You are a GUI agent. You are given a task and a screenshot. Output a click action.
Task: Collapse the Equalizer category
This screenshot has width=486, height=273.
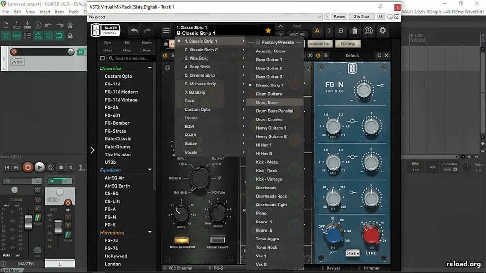150,170
